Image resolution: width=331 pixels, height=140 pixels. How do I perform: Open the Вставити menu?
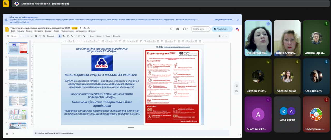pyautogui.click(x=39, y=31)
